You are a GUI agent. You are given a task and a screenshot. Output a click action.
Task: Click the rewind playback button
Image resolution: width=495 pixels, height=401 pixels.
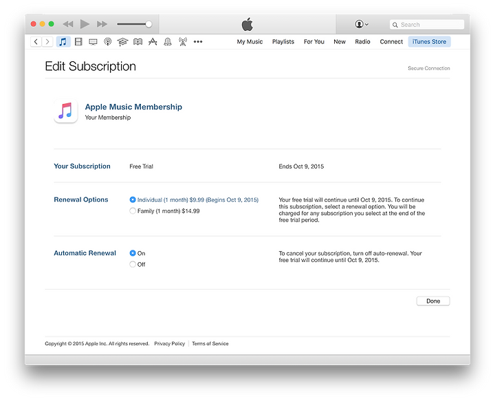68,24
